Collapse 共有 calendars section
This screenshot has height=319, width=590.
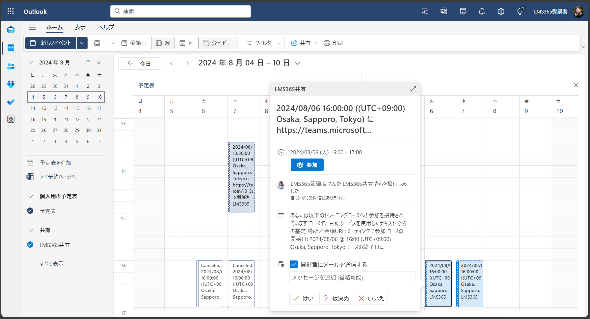[x=30, y=230]
